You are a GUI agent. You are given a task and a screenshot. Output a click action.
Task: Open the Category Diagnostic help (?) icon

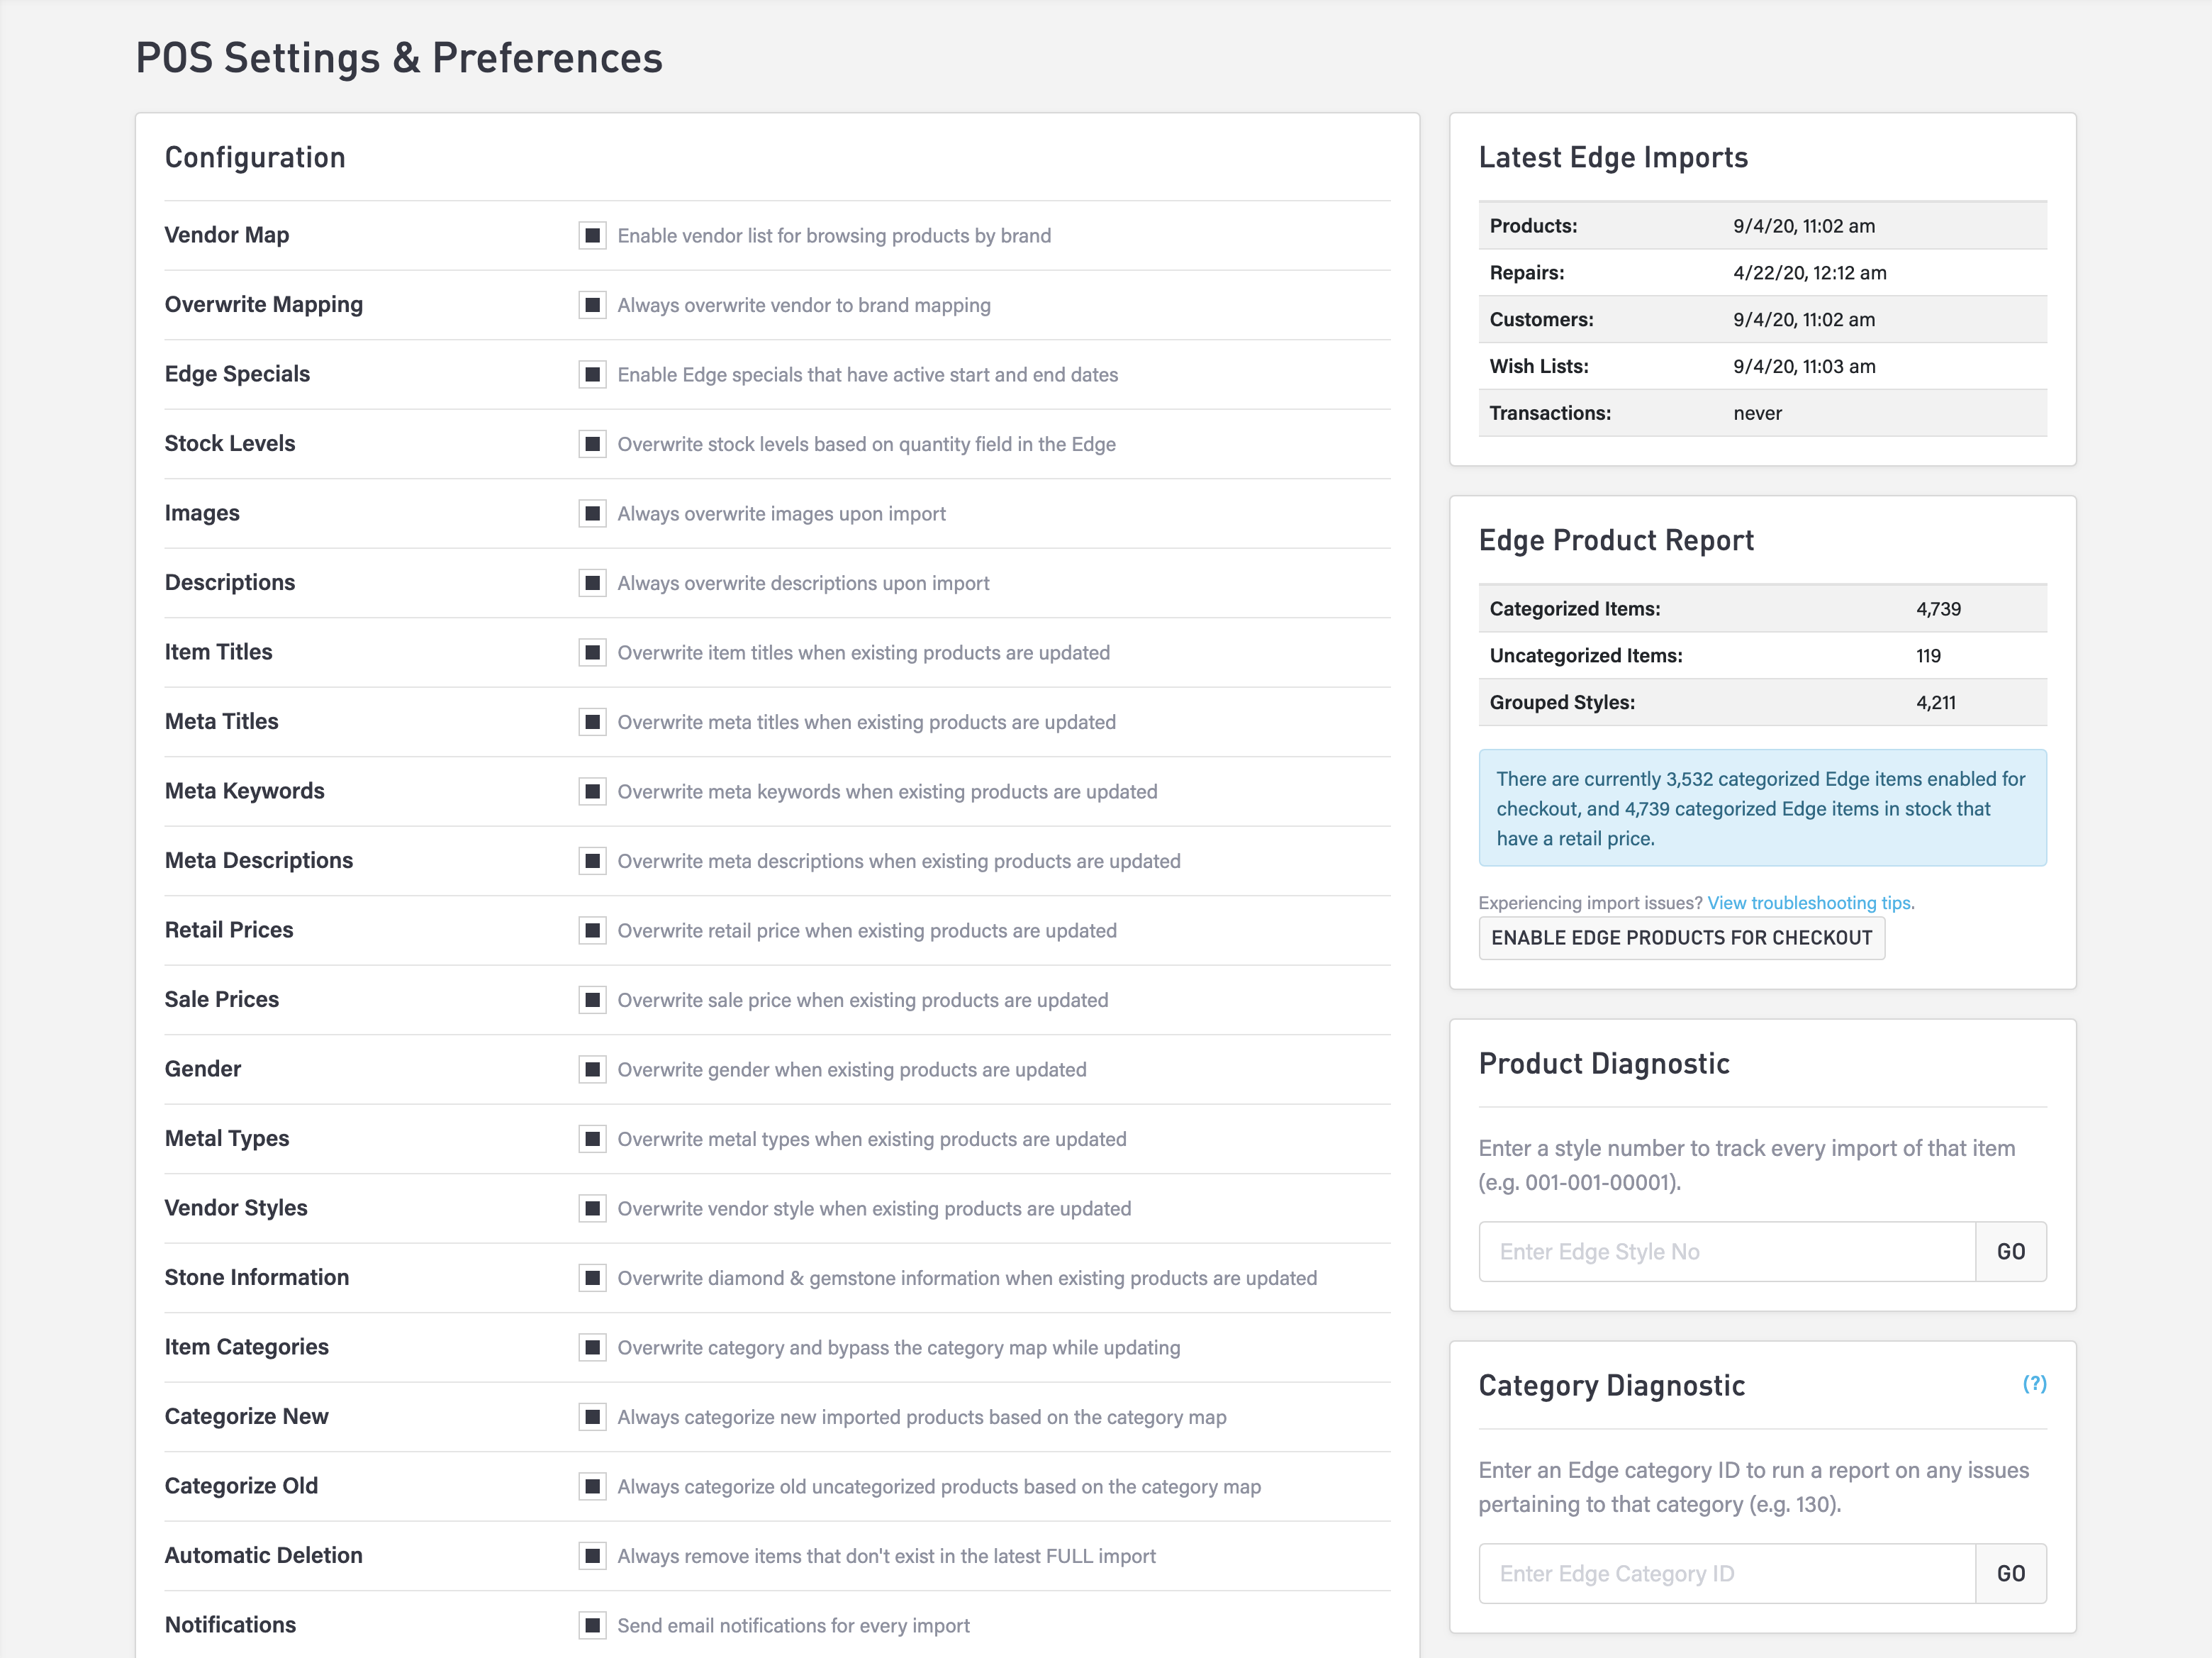2034,1384
